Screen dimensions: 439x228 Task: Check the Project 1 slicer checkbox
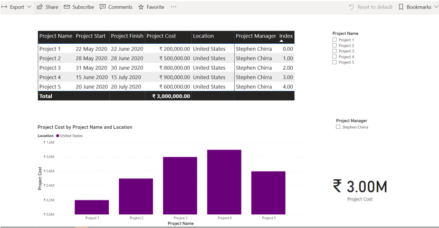(x=335, y=40)
